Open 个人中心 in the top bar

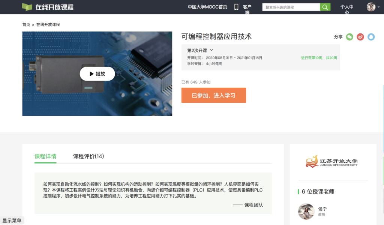point(347,9)
